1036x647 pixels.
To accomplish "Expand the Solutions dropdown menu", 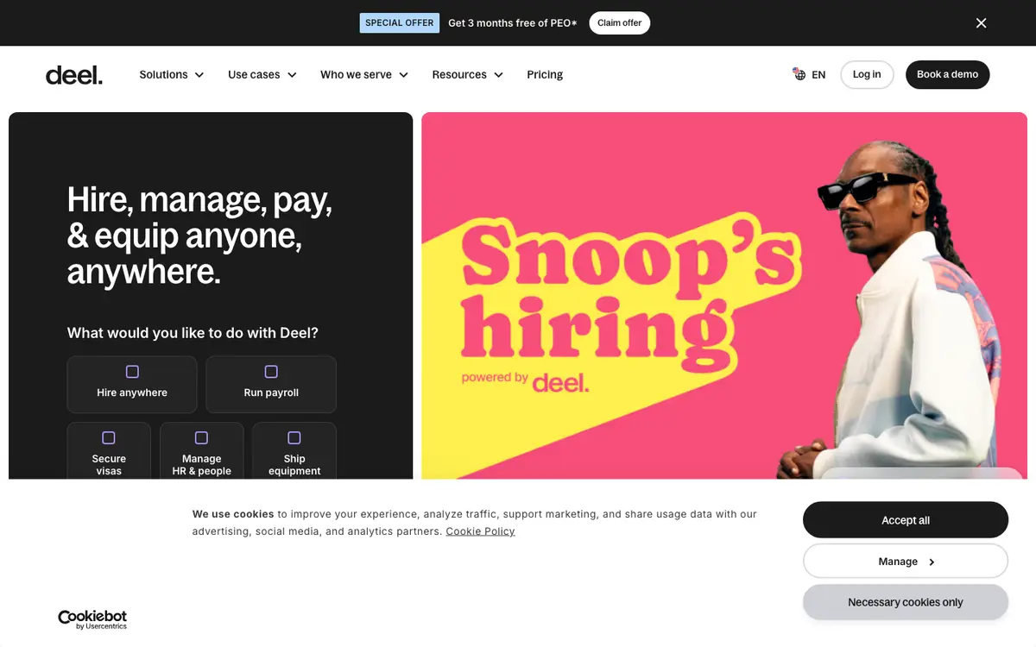I will [x=172, y=75].
